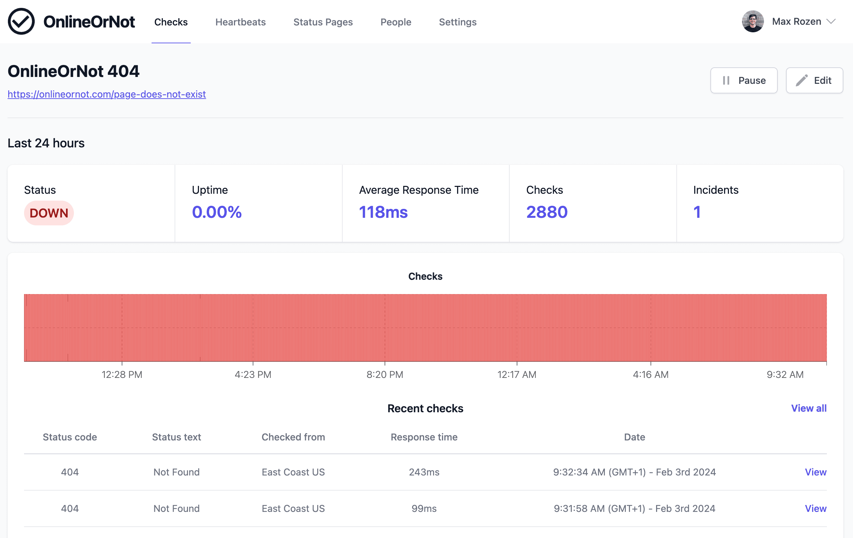Select the pause icon on the Pause button
Image resolution: width=853 pixels, height=538 pixels.
coord(727,80)
